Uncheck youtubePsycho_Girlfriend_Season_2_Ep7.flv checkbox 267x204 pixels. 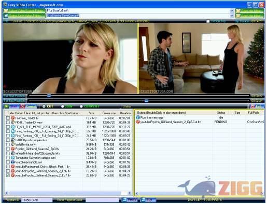[8, 175]
